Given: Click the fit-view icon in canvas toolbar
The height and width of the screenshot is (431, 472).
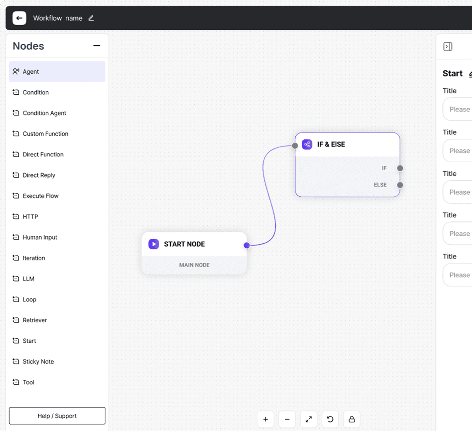Looking at the screenshot, I should [x=308, y=419].
